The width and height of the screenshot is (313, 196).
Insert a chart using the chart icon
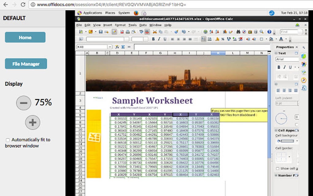click(224, 32)
